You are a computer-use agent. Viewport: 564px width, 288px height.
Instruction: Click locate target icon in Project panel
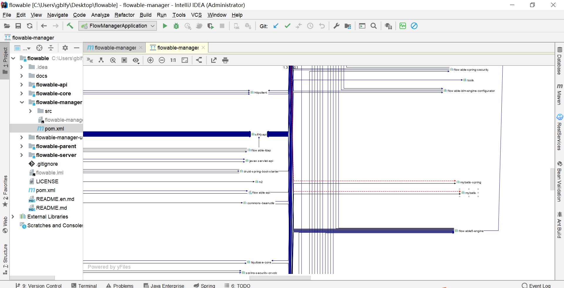pyautogui.click(x=39, y=48)
